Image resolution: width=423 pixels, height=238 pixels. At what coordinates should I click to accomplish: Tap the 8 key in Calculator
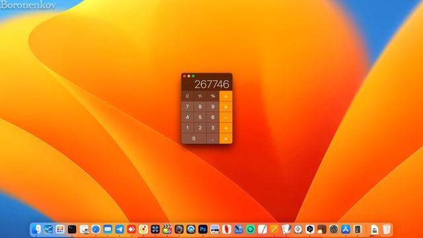tap(200, 107)
